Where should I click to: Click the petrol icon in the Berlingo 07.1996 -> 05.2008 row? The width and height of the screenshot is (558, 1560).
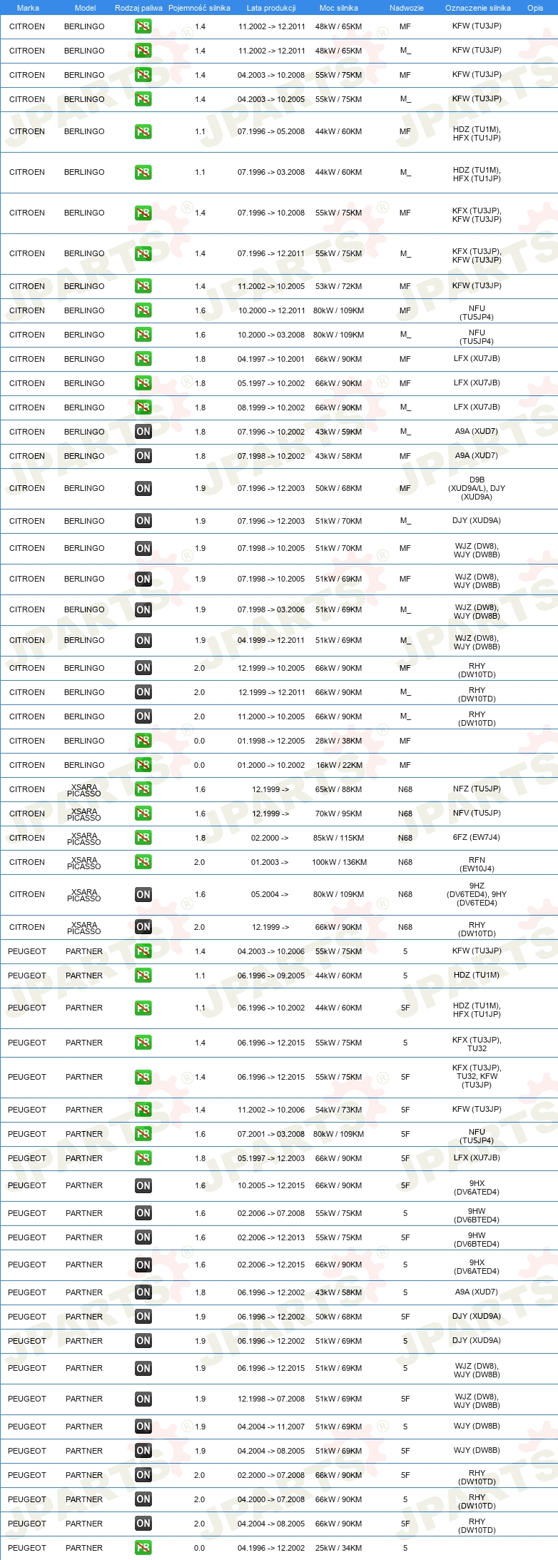coord(143,131)
